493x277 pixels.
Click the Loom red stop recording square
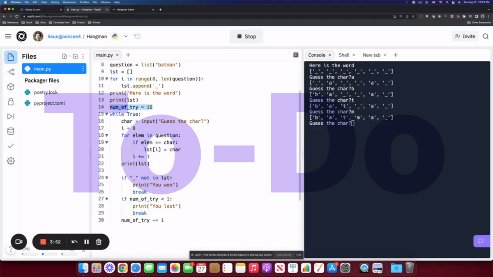43,242
